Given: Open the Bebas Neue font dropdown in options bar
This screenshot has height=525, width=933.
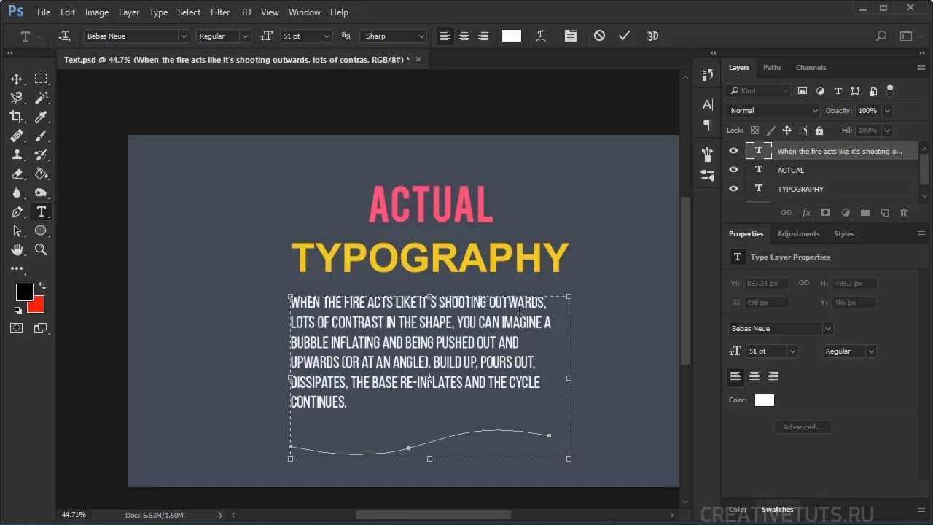Looking at the screenshot, I should 184,36.
